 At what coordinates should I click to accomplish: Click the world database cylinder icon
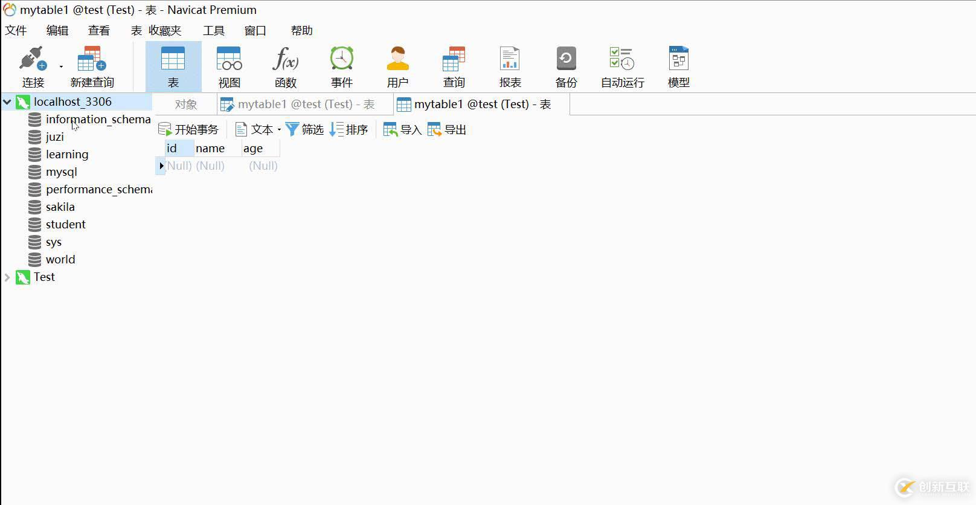click(x=35, y=260)
